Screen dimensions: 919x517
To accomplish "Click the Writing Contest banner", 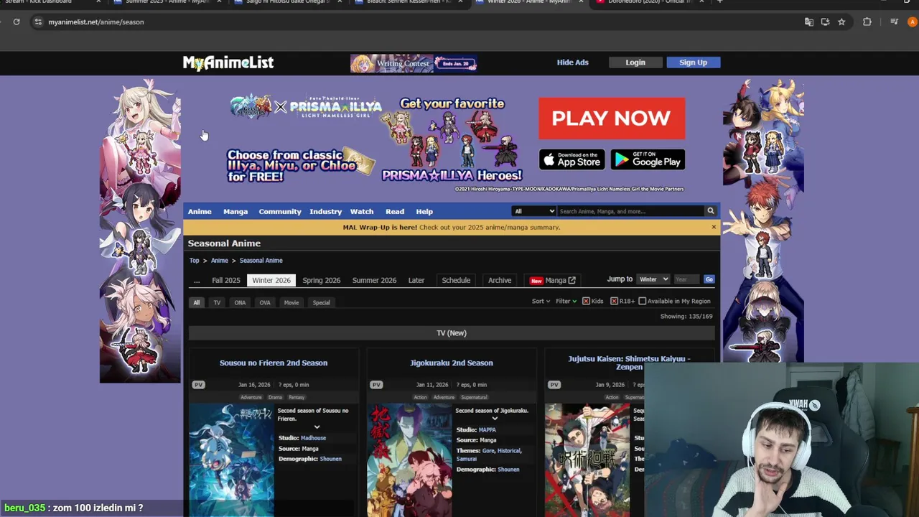I will (x=414, y=63).
